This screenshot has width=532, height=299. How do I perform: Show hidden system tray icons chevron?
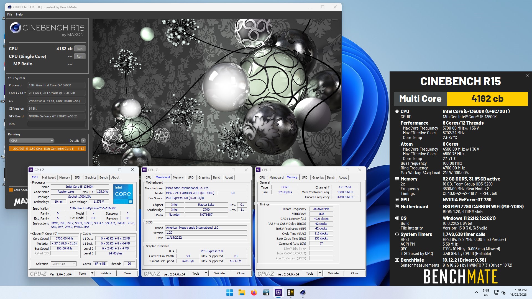tap(476, 292)
